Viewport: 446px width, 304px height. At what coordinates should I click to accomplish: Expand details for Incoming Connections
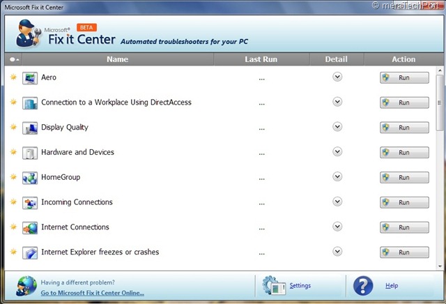(337, 202)
